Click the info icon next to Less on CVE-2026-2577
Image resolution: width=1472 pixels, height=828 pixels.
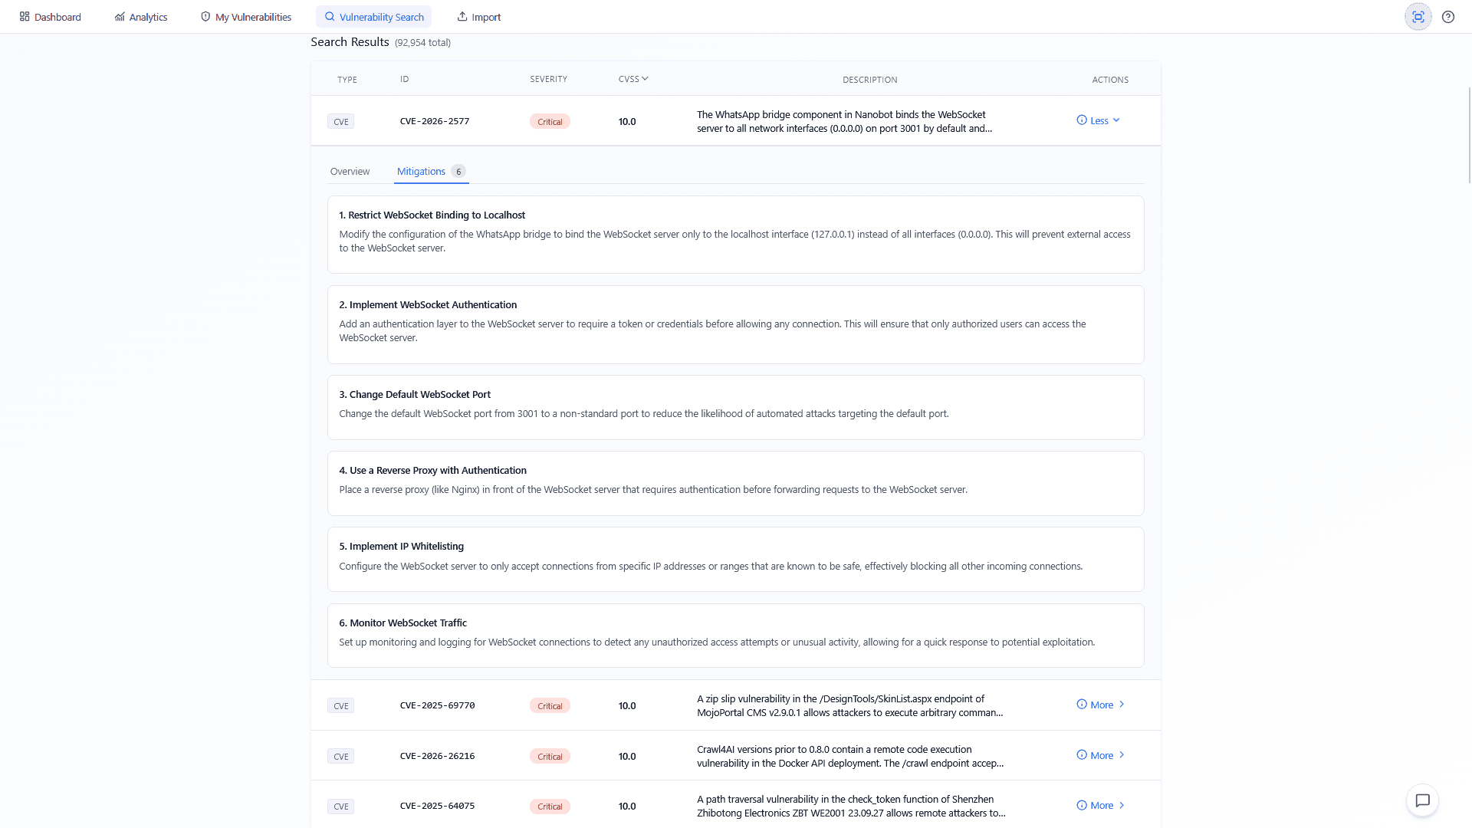(x=1081, y=120)
